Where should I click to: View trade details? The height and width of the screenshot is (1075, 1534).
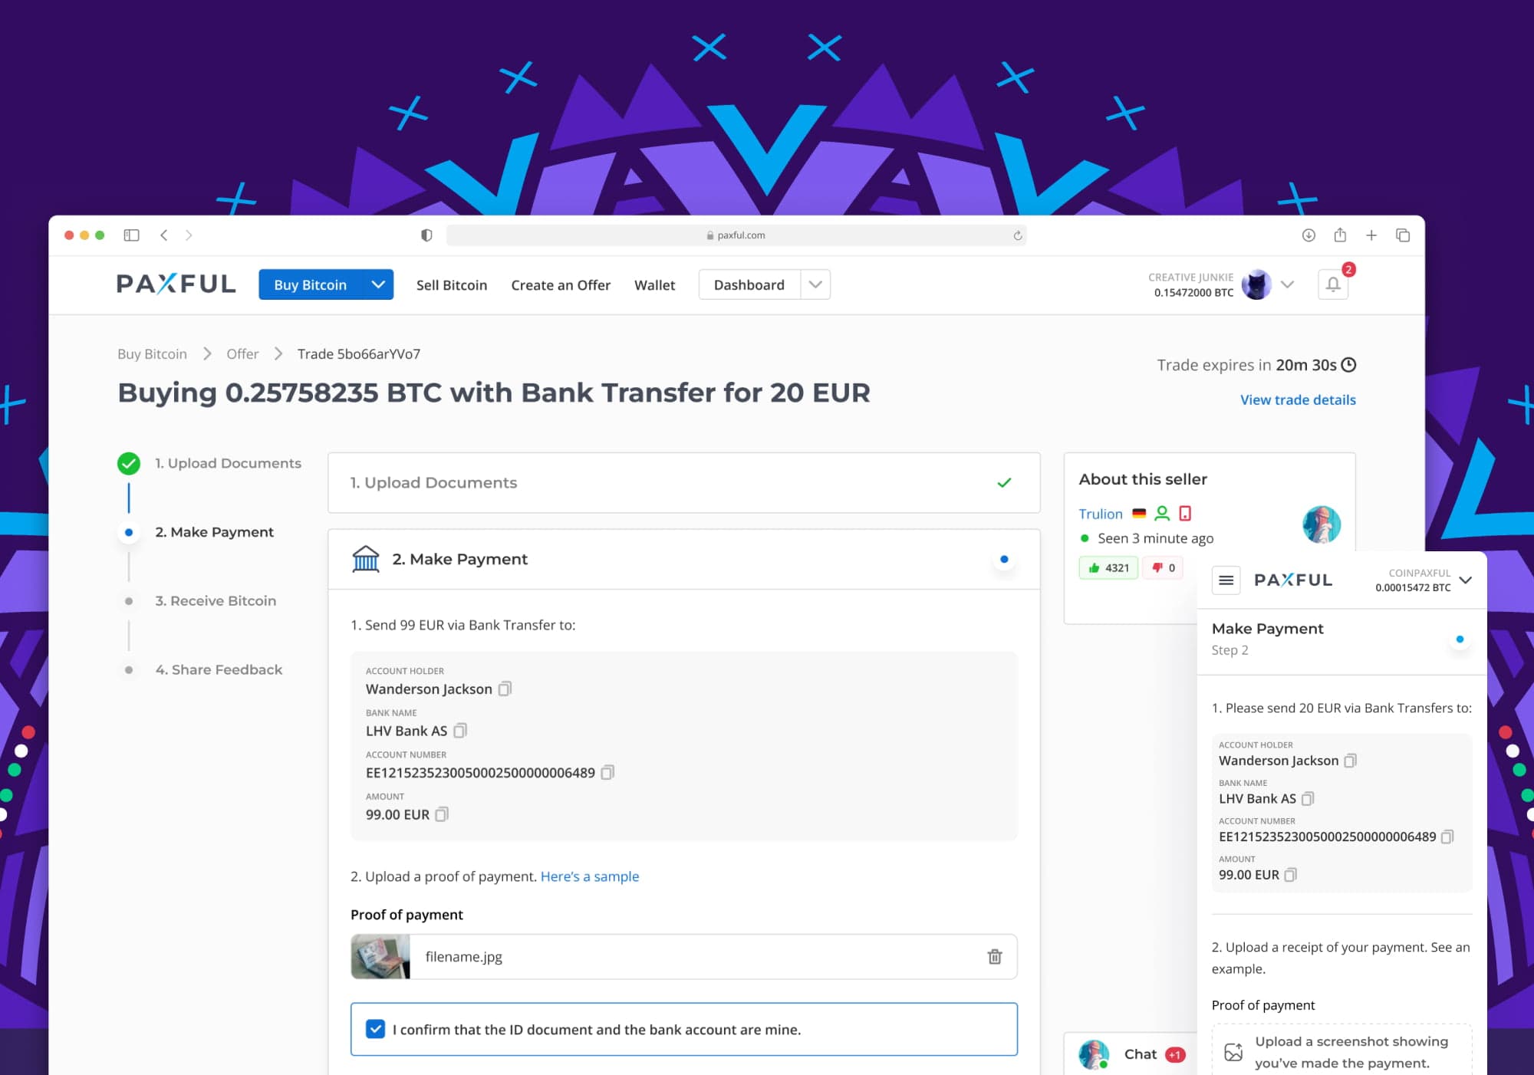pos(1297,399)
